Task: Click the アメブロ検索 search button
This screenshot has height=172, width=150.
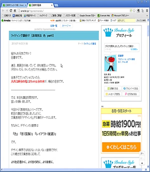Action: pos(141,20)
